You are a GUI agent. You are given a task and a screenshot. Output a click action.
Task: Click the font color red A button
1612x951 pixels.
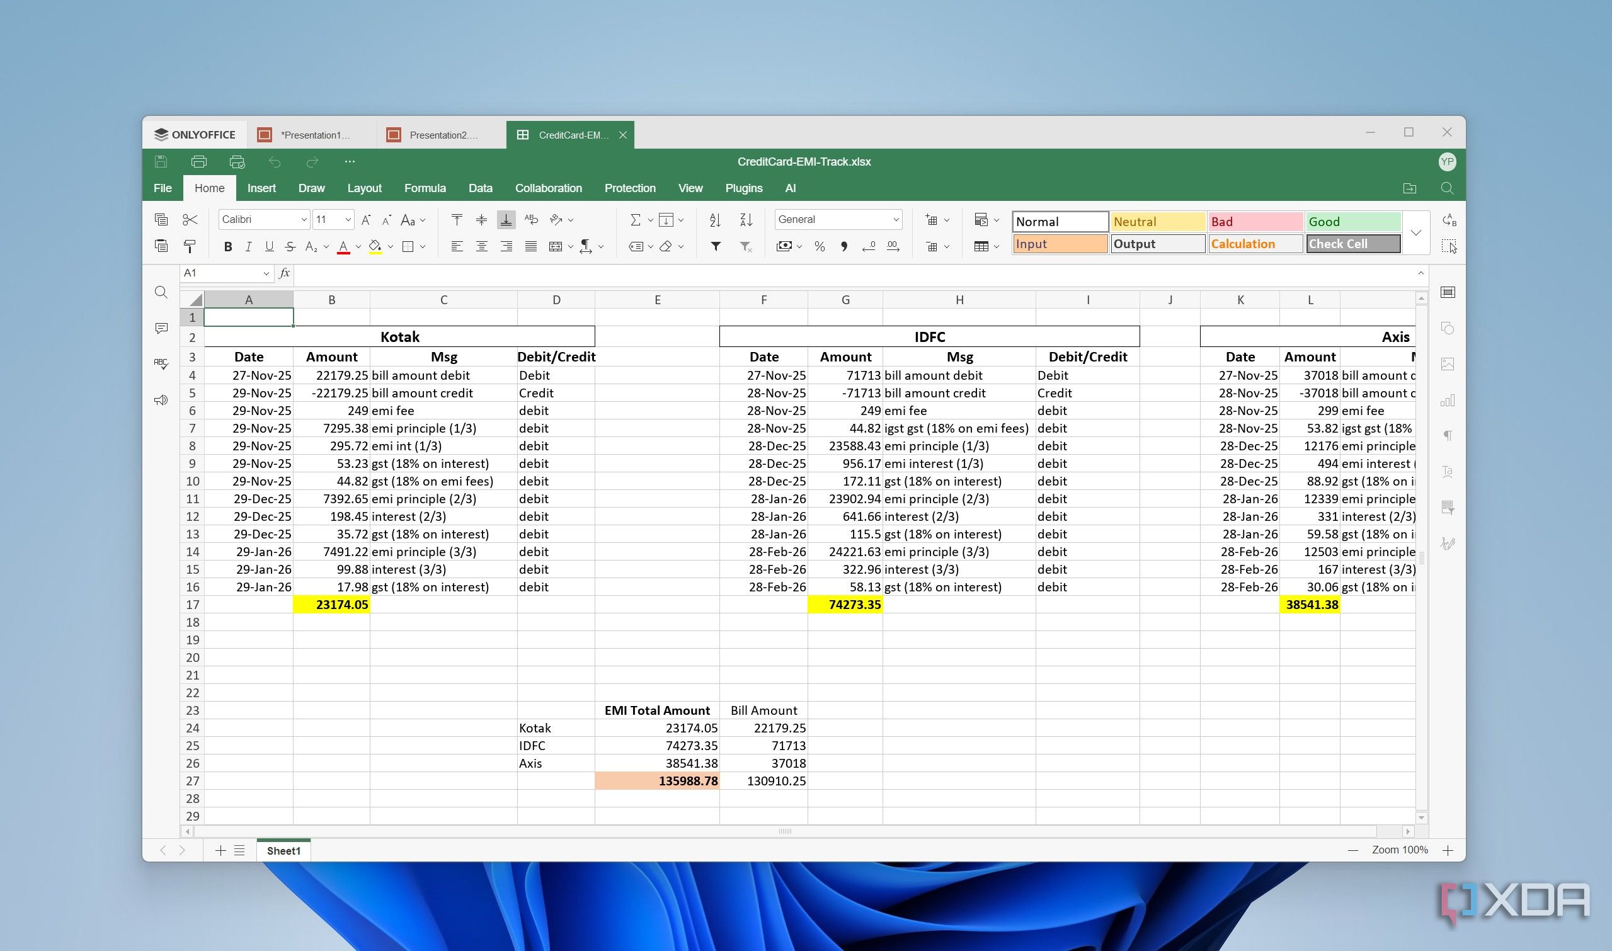pyautogui.click(x=343, y=247)
